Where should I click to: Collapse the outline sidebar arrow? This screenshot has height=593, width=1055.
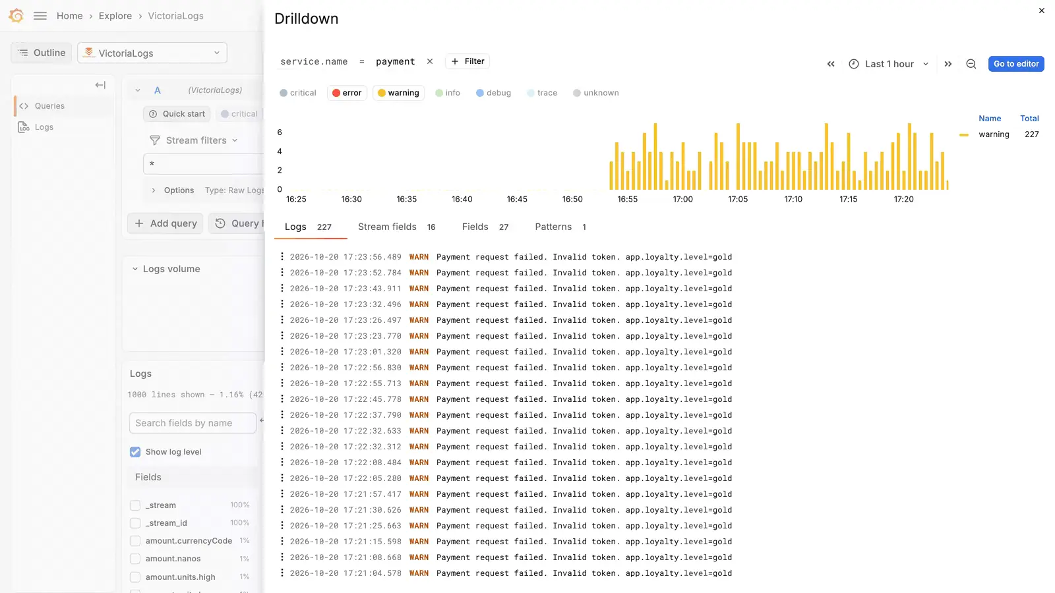[x=100, y=85]
